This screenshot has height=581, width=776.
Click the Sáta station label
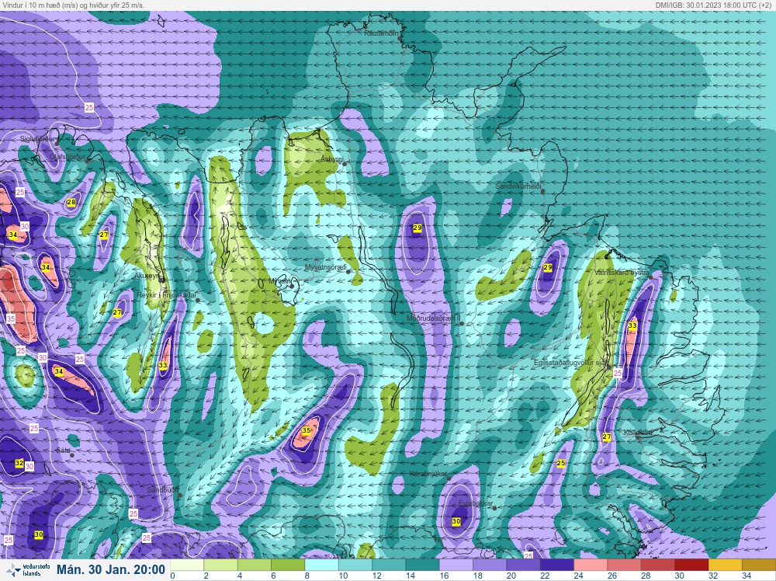[63, 451]
